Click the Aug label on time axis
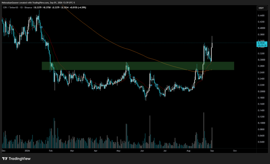The height and width of the screenshot is (164, 270). pyautogui.click(x=188, y=151)
